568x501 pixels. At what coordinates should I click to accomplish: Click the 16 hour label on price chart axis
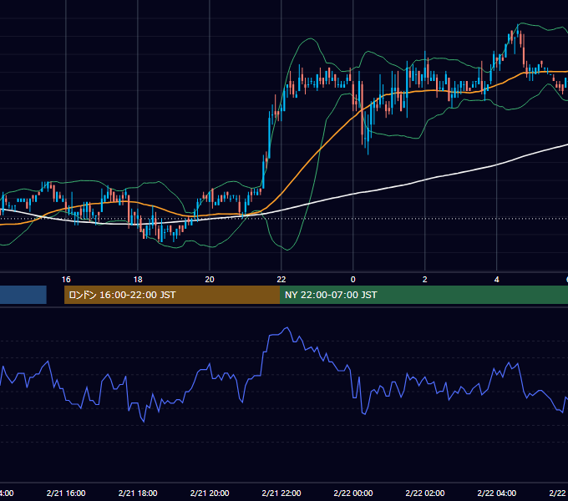tap(66, 280)
